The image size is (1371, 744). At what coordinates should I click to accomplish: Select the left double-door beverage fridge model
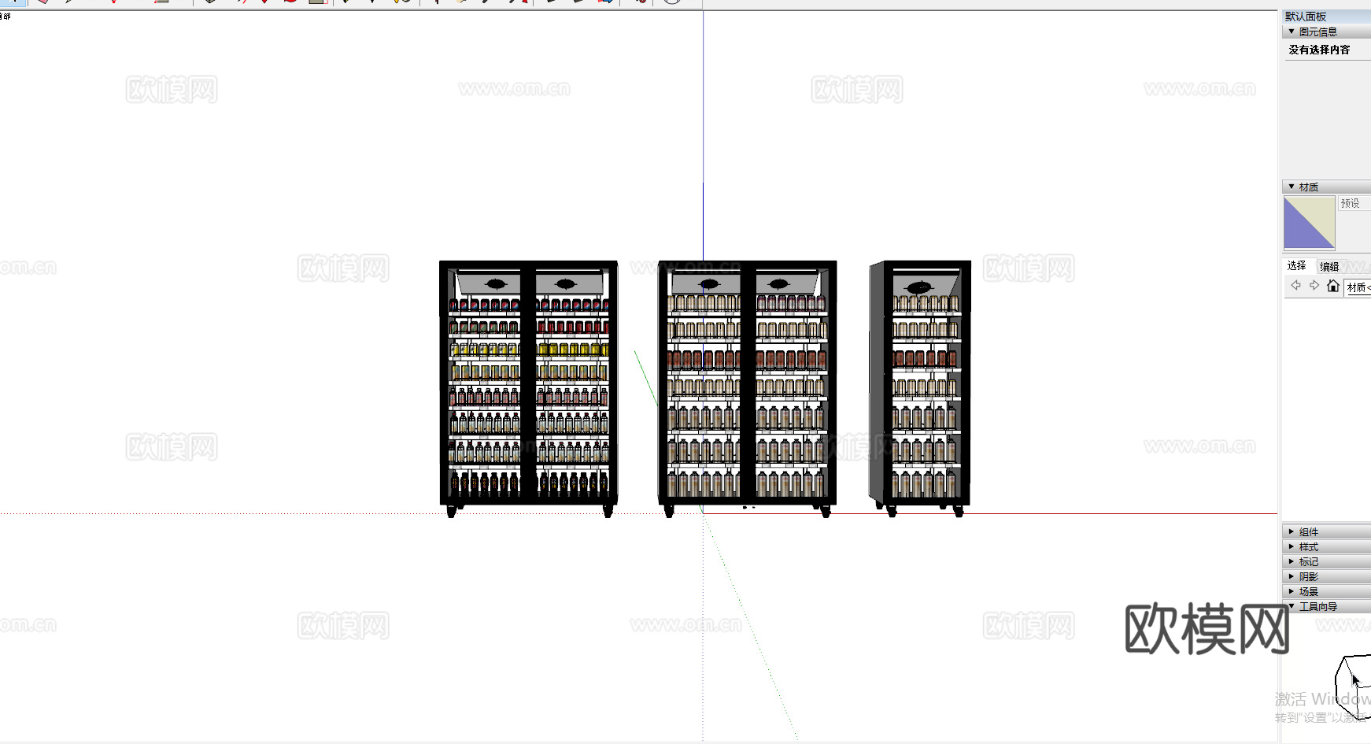click(529, 388)
